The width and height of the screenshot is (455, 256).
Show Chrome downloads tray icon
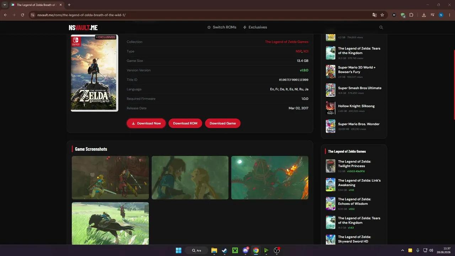(x=424, y=15)
